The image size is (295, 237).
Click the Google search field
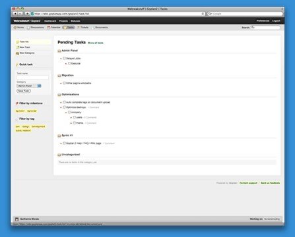245,14
